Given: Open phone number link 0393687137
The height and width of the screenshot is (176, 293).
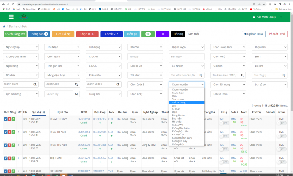Looking at the screenshot, I should 100,119.
